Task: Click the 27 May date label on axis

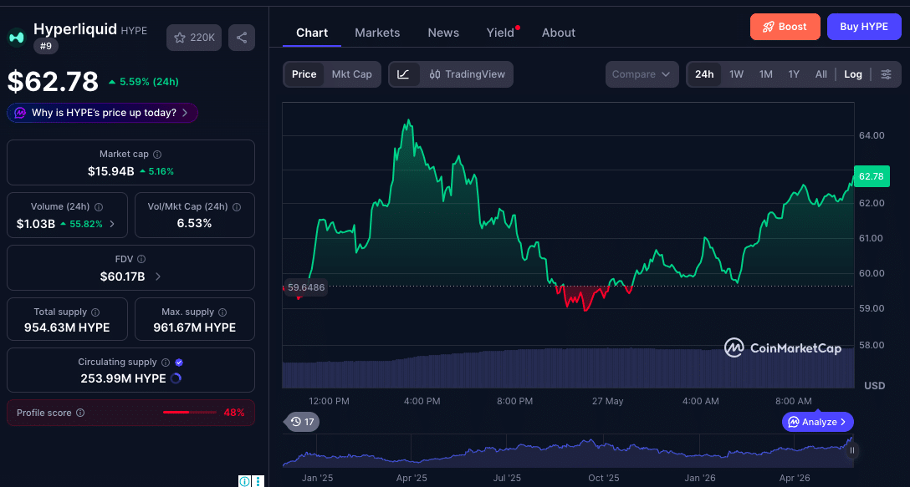Action: click(x=607, y=401)
